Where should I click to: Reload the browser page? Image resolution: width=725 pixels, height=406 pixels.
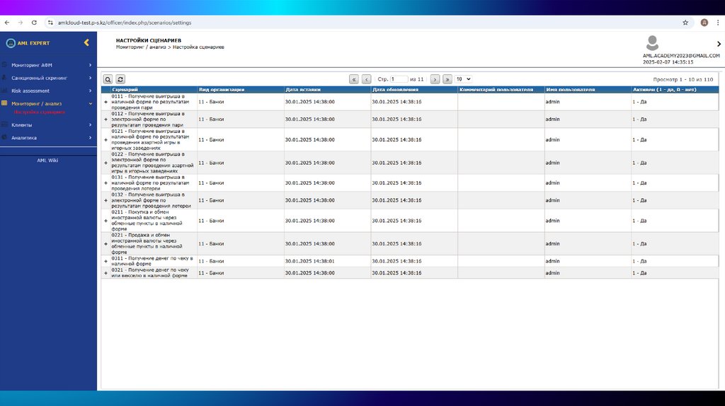coord(34,23)
